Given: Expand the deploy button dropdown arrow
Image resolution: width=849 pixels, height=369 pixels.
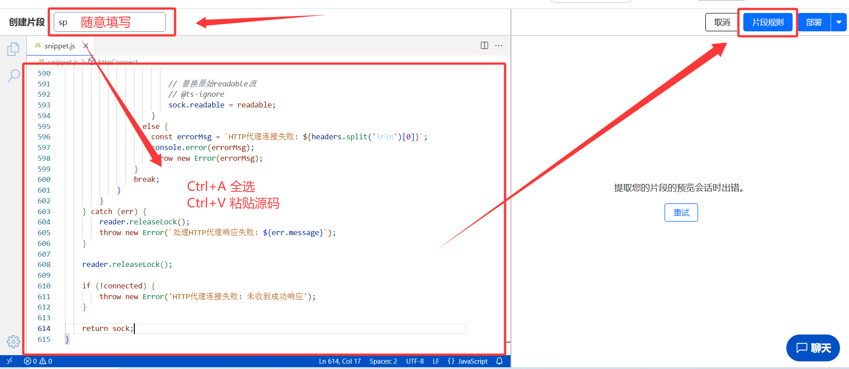Looking at the screenshot, I should click(x=839, y=22).
